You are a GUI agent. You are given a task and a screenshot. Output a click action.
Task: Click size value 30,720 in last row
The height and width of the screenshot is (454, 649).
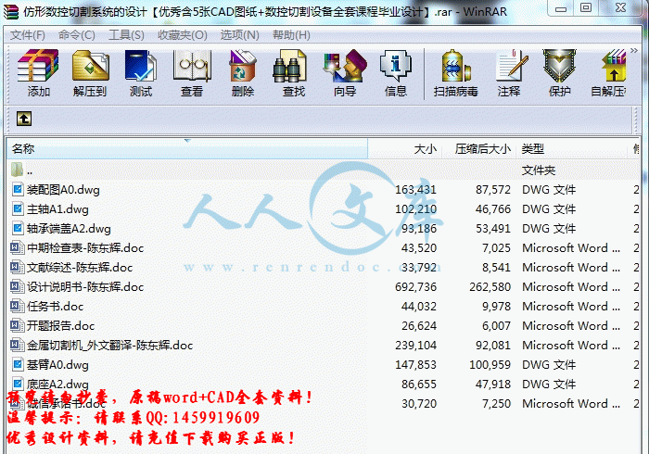click(419, 404)
